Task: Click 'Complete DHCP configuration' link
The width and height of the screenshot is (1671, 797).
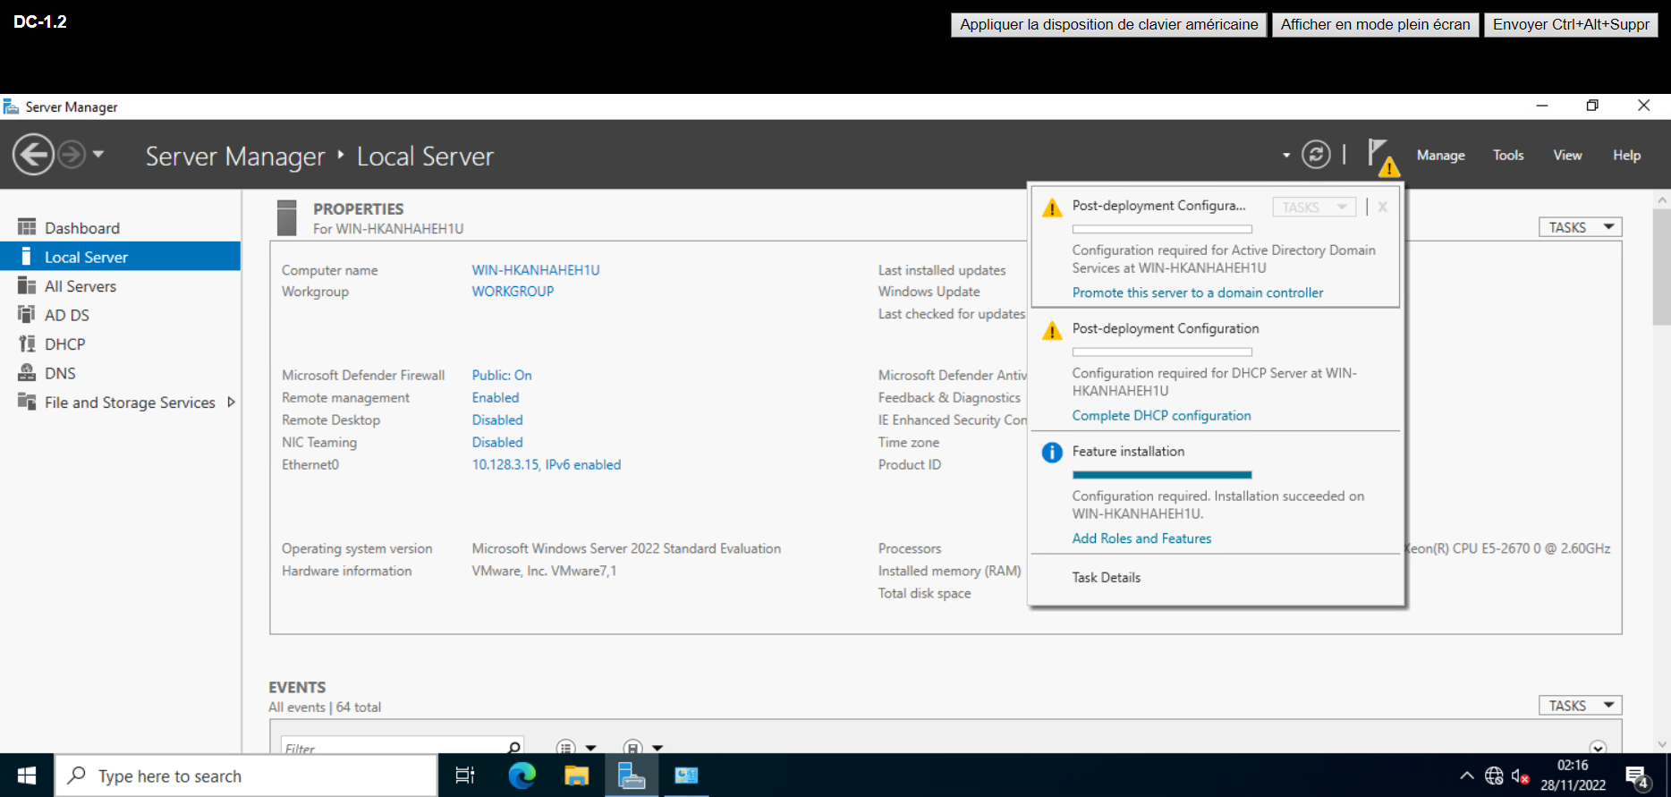Action: 1161,416
